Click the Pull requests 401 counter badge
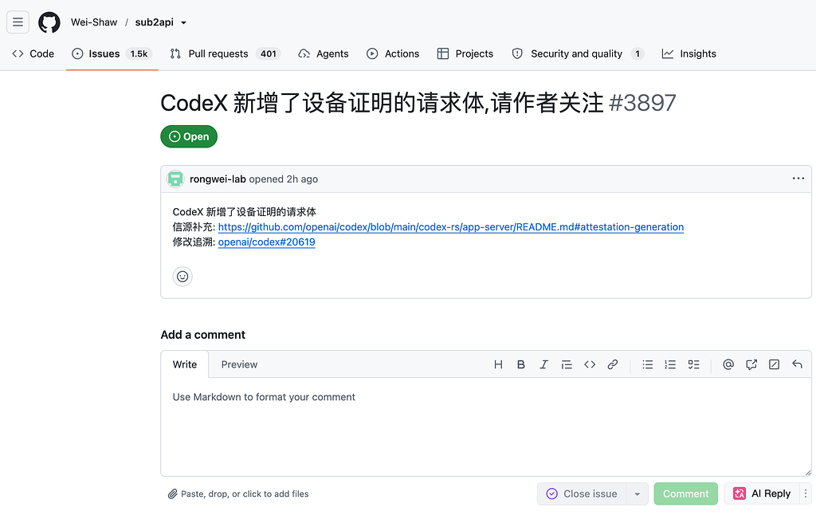 [269, 53]
